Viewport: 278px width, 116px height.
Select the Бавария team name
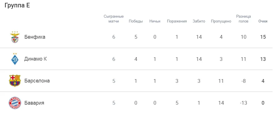click(34, 103)
